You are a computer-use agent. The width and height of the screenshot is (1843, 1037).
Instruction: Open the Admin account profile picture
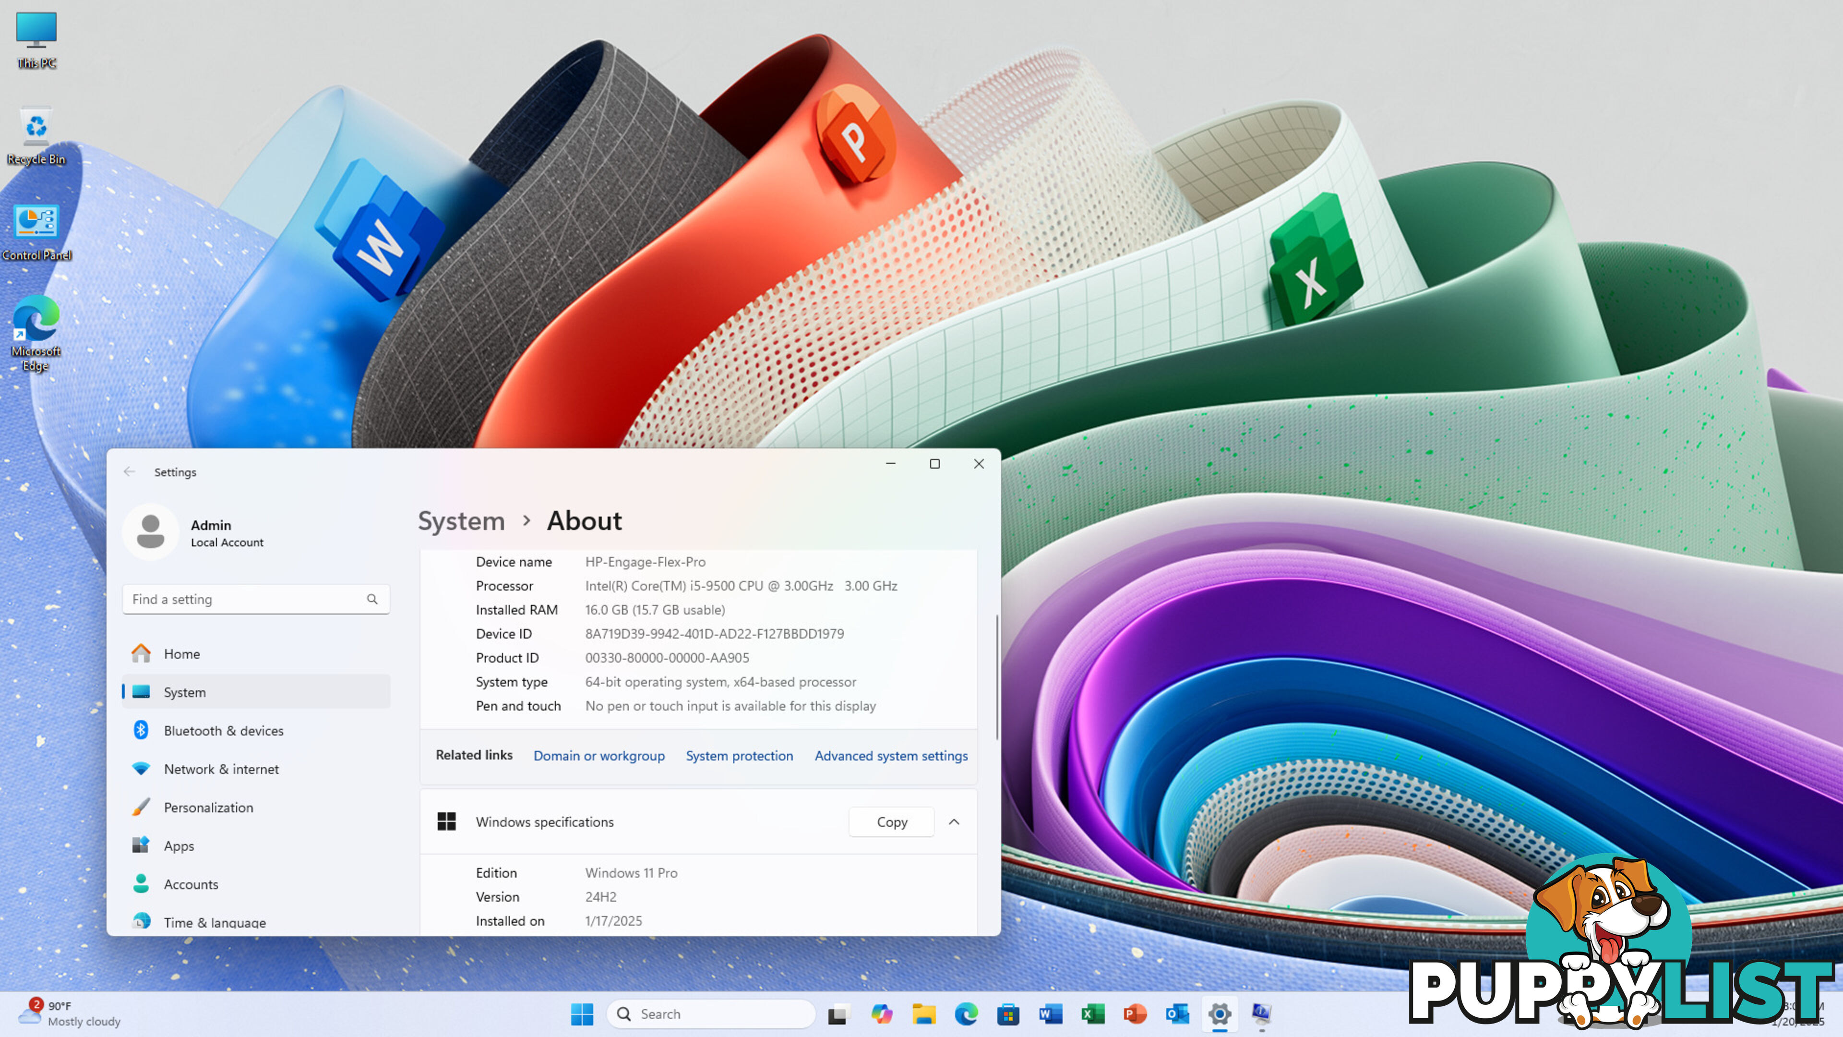tap(150, 532)
